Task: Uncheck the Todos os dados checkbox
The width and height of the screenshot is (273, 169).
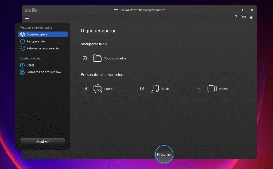Action: point(85,58)
